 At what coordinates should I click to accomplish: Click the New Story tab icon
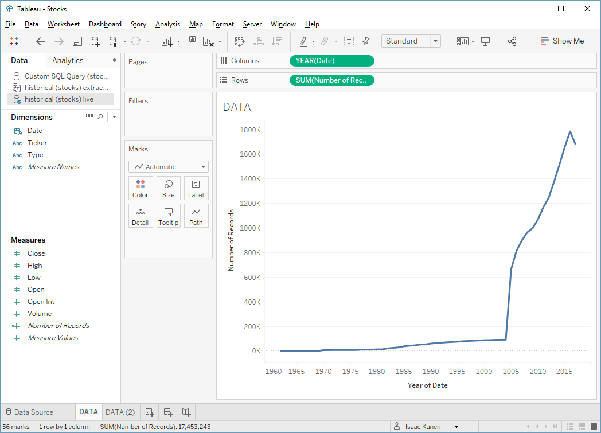click(x=186, y=412)
